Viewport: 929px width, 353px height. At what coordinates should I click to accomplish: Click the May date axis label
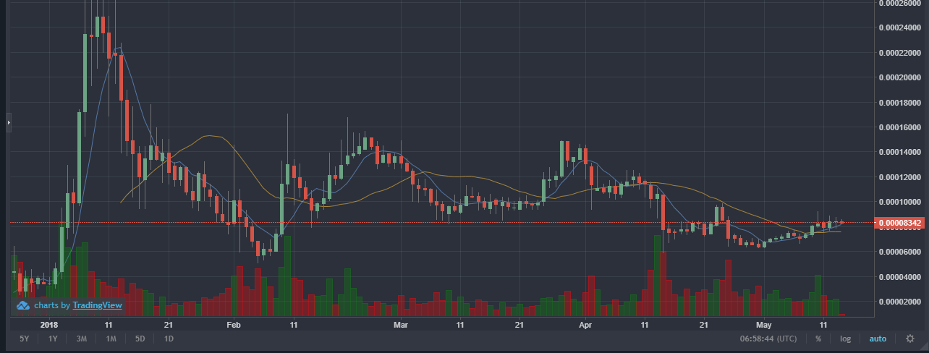(x=765, y=326)
